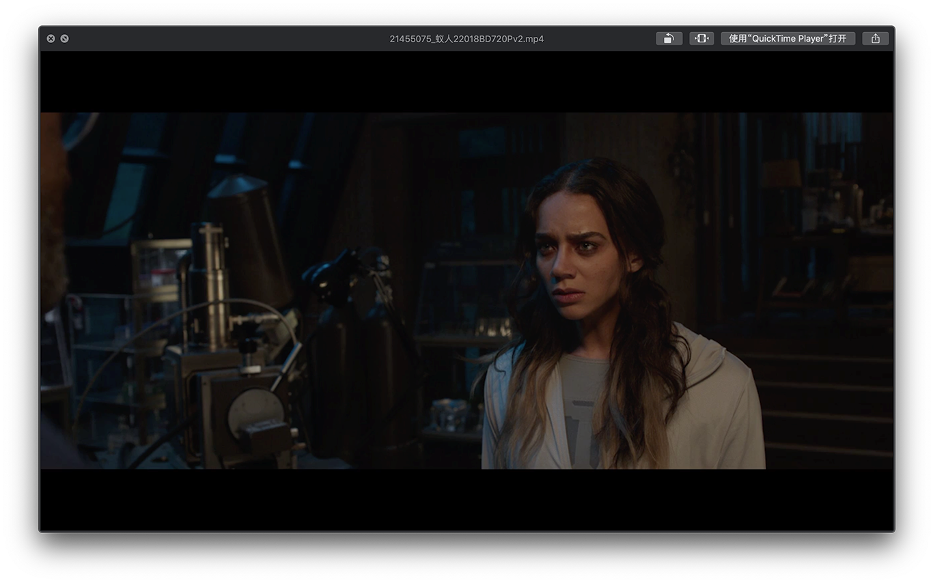Open the share menu icon
This screenshot has height=583, width=933.
click(876, 39)
